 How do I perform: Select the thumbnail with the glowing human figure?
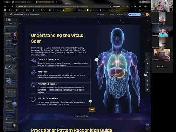[x=11, y=104]
